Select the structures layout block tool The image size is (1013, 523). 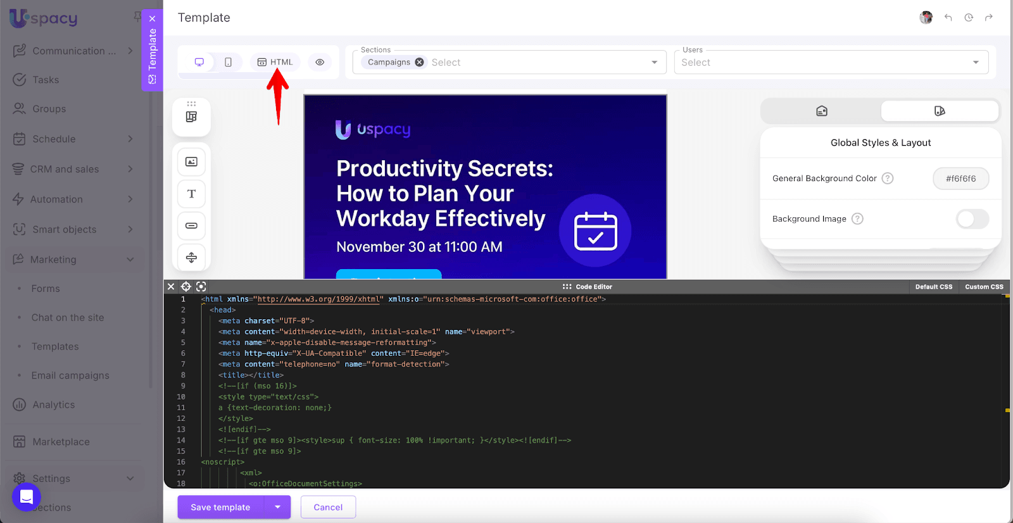click(x=191, y=117)
